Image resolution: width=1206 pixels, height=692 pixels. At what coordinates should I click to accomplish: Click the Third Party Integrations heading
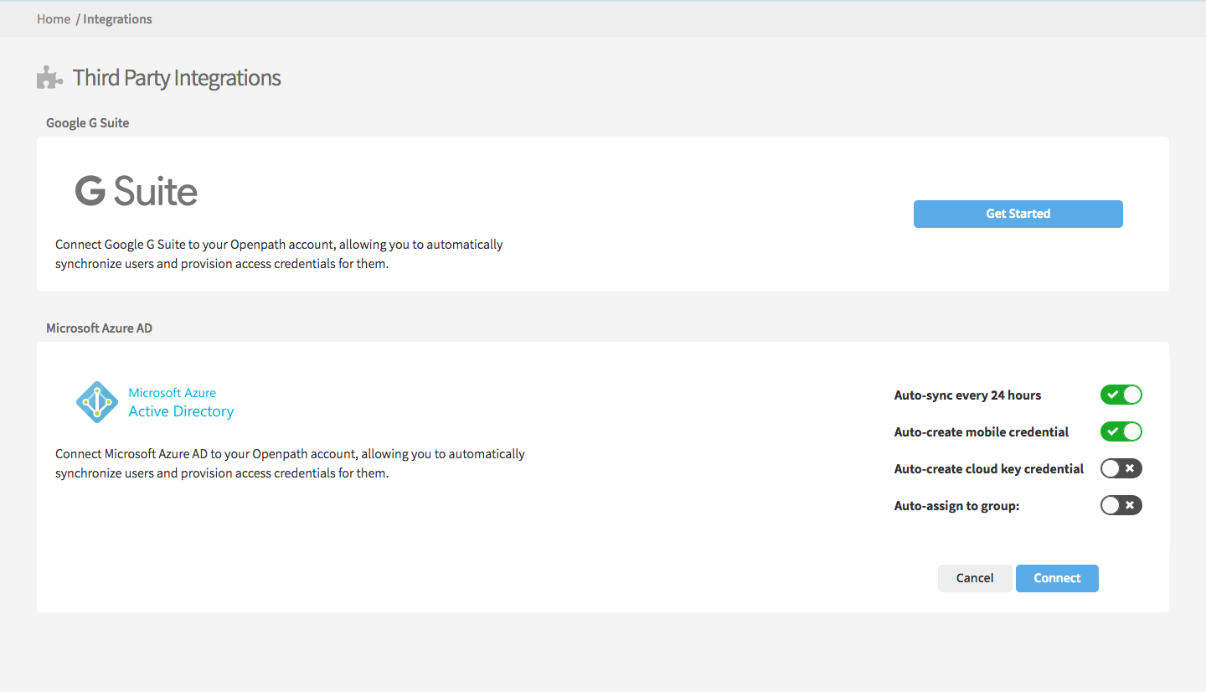coord(177,78)
